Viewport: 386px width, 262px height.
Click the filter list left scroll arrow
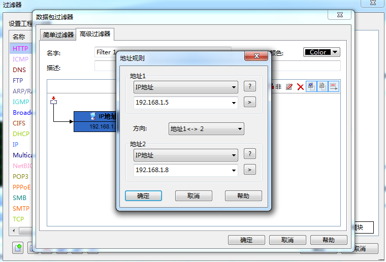[x=14, y=231]
